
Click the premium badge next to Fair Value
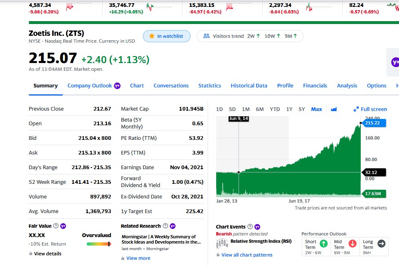pyautogui.click(x=63, y=226)
